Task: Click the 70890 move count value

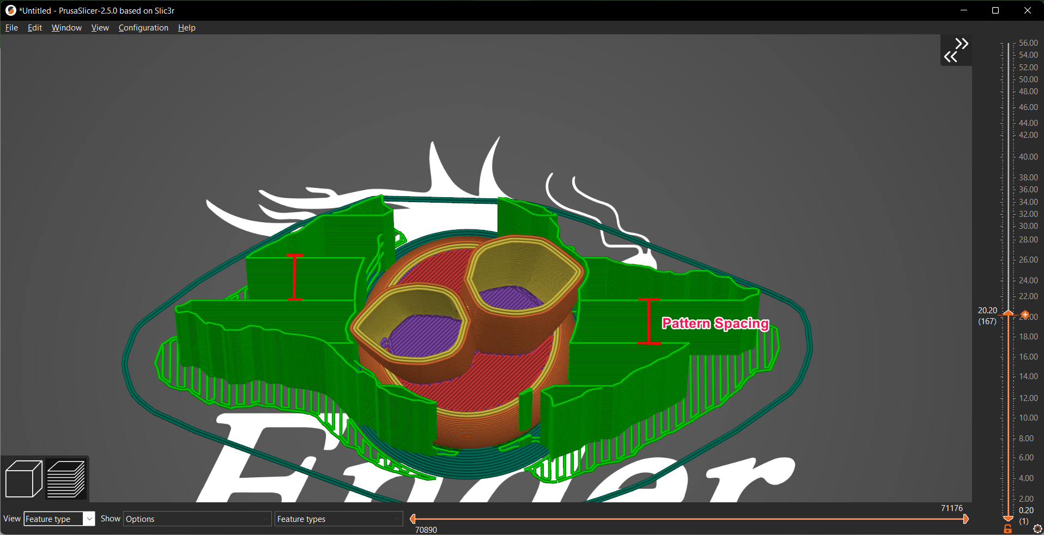Action: click(x=426, y=530)
